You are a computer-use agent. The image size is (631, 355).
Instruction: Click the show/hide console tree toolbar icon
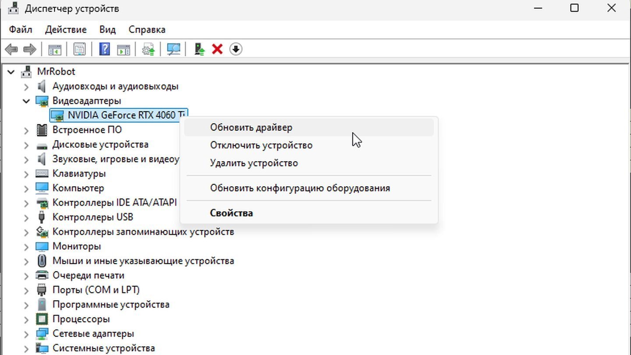(x=55, y=49)
